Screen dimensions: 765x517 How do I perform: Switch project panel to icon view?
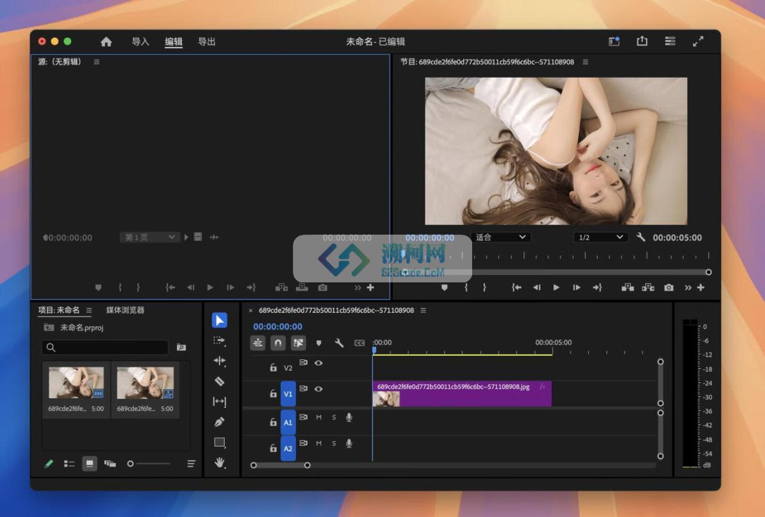pos(90,463)
